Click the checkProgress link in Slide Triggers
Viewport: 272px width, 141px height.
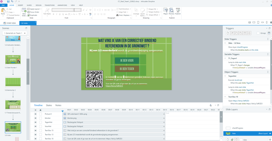[x=242, y=47]
